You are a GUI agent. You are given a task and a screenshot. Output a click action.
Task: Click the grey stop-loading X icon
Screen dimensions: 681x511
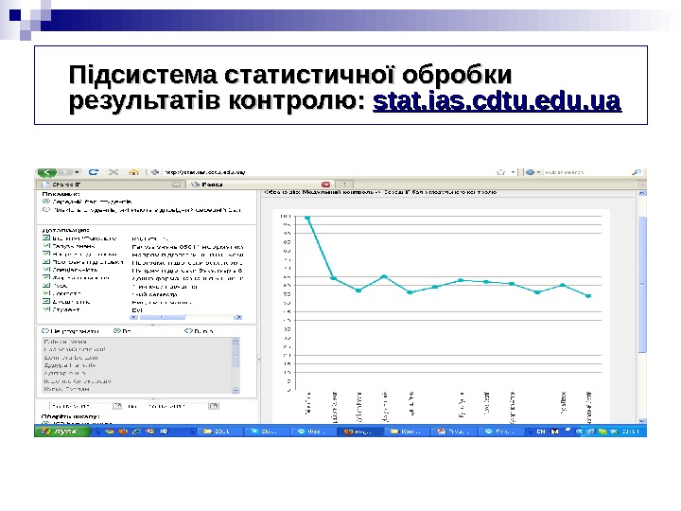point(113,172)
